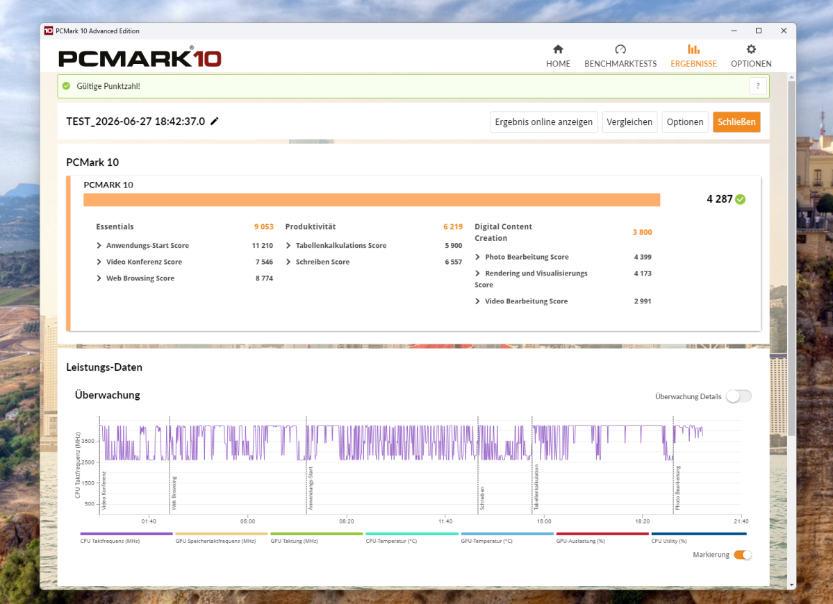The height and width of the screenshot is (604, 833).
Task: Click the results bar chart icon
Action: 693,49
